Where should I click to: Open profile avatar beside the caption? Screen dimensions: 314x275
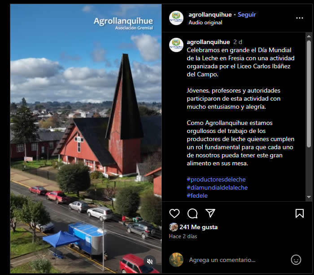[x=176, y=45]
